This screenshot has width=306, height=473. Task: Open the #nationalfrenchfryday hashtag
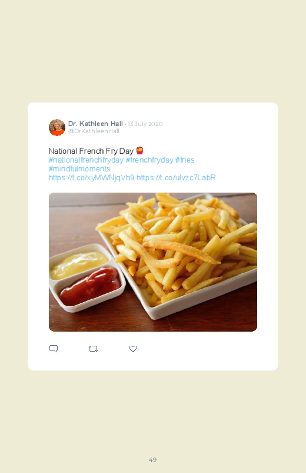pyautogui.click(x=86, y=160)
